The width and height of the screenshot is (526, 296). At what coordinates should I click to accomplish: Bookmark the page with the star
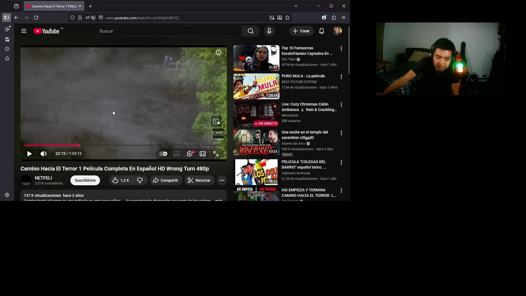tap(287, 18)
